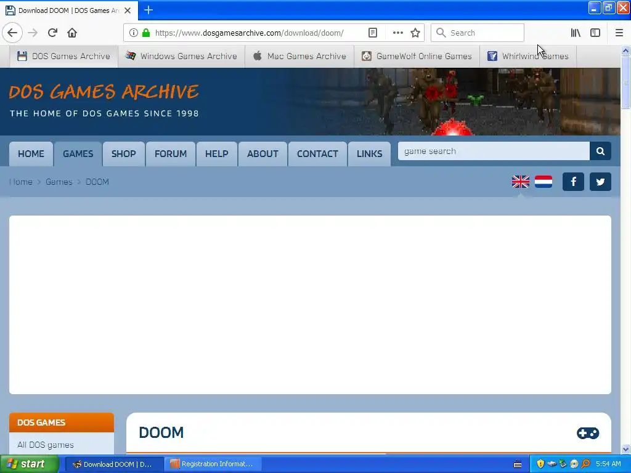Image resolution: width=631 pixels, height=473 pixels.
Task: Close the Download DOOM tab
Action: point(128,10)
